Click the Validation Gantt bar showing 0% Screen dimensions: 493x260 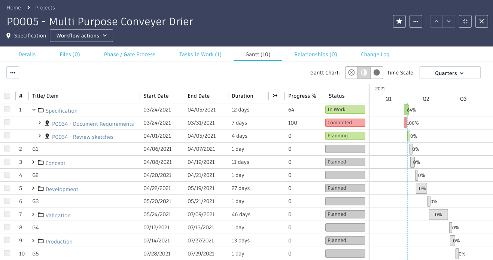438,214
